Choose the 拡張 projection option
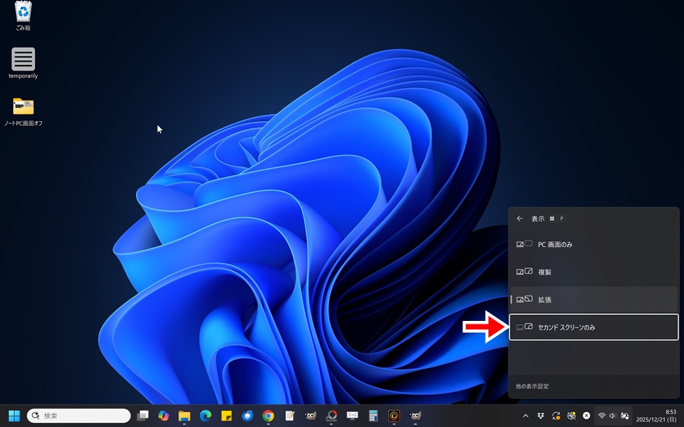The image size is (684, 427). 594,300
